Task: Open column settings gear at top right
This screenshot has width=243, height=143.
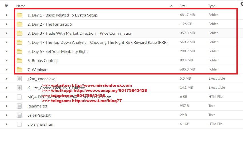Action: click(x=241, y=4)
